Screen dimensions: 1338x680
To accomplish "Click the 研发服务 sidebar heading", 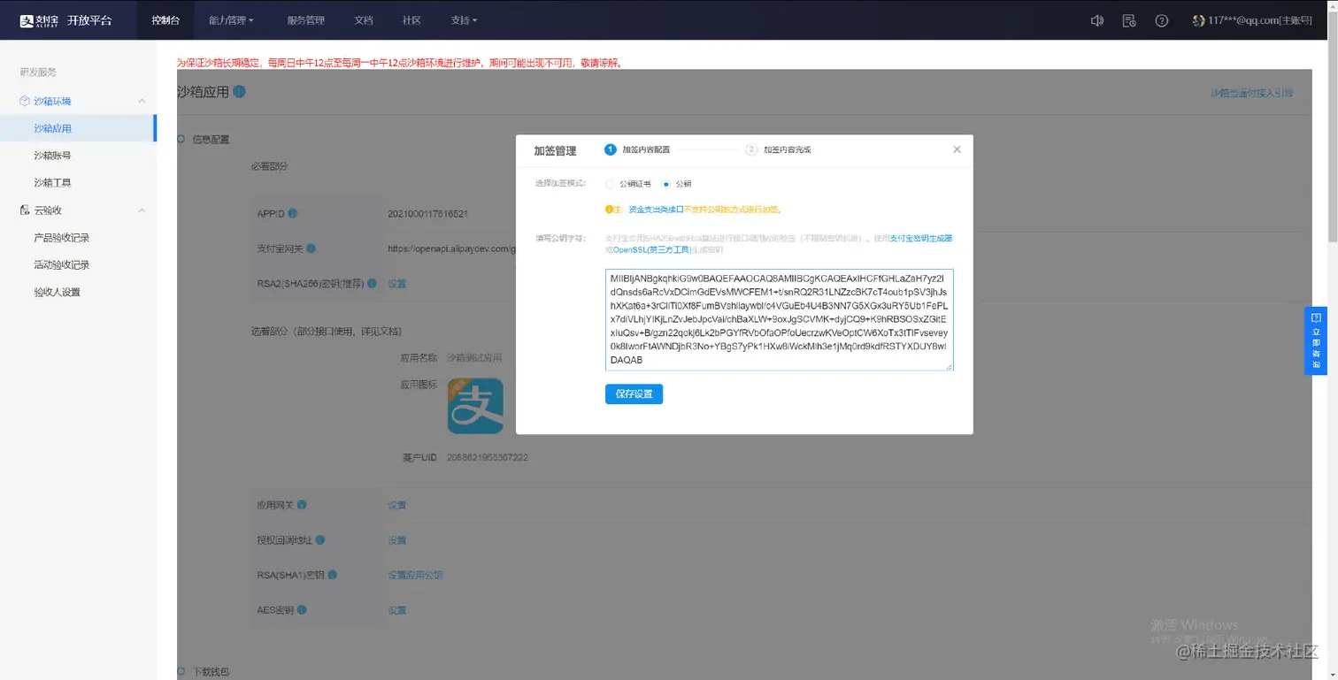I will click(38, 73).
